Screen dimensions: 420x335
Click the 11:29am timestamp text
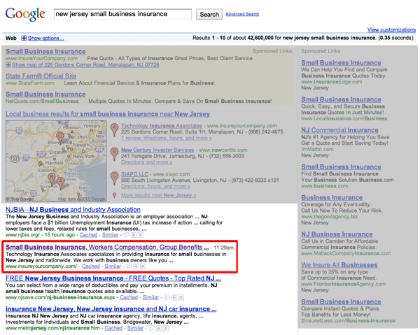(224, 248)
